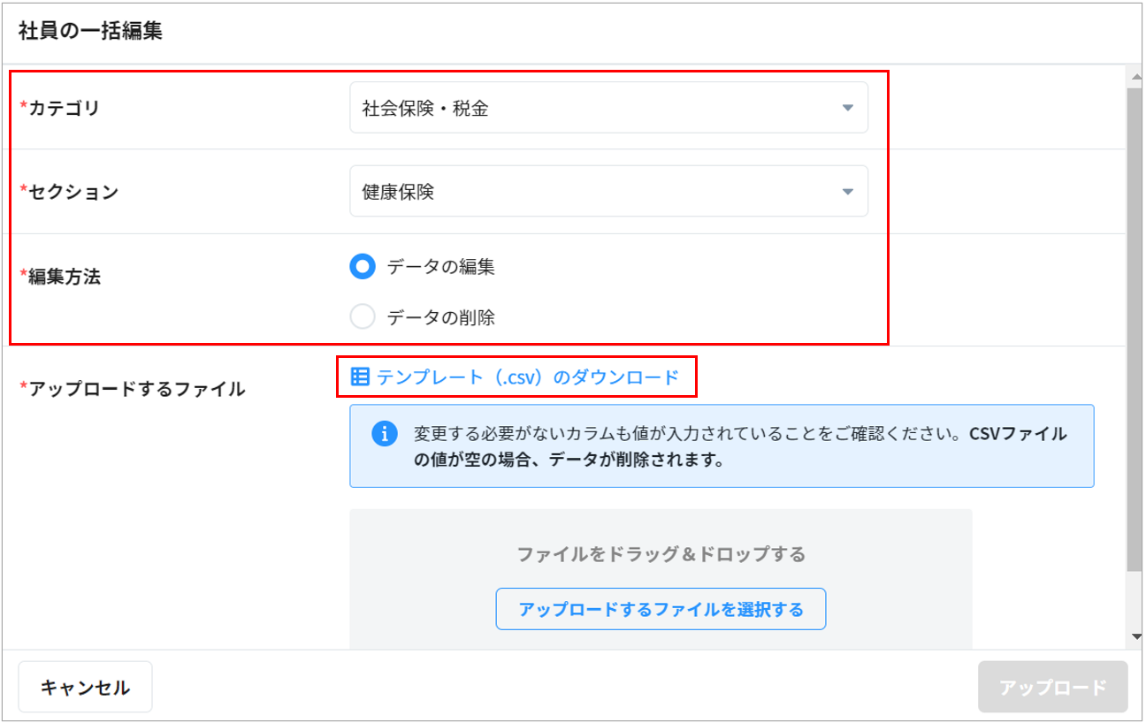Click the データの削除 option label

pos(440,317)
